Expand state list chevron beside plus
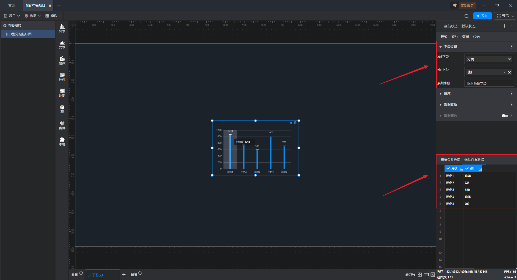This screenshot has width=517, height=280. pos(511,26)
